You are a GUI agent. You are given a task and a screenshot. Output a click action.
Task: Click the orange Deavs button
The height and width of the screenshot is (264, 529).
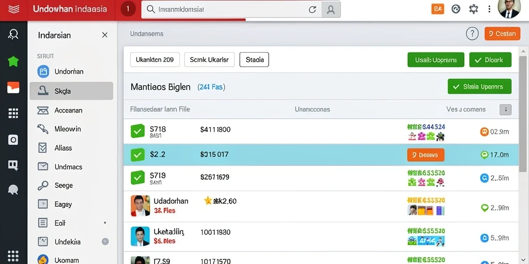pos(426,155)
